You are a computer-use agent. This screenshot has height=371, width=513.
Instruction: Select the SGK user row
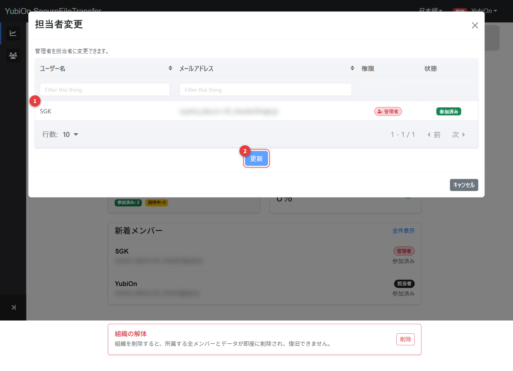(256, 111)
